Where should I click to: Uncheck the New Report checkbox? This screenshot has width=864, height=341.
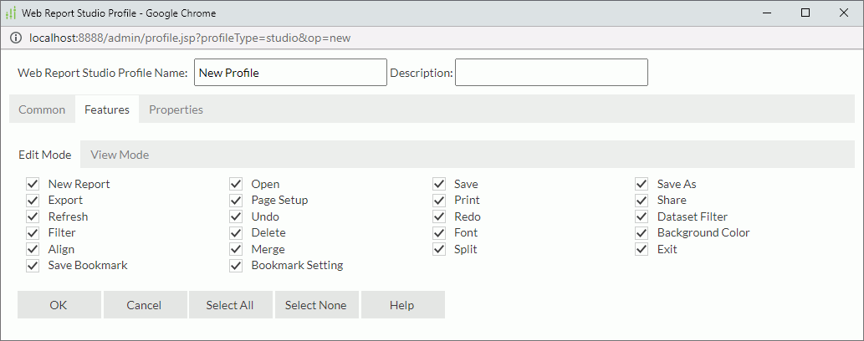pyautogui.click(x=33, y=184)
